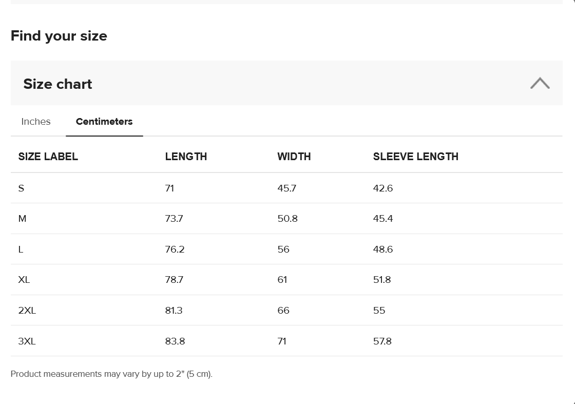Click the 73.7 length value for M

tap(174, 219)
